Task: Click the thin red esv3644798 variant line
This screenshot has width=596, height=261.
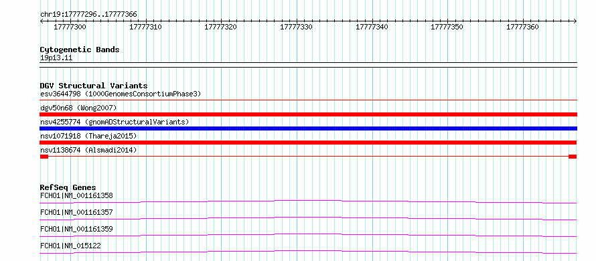Action: click(x=309, y=100)
